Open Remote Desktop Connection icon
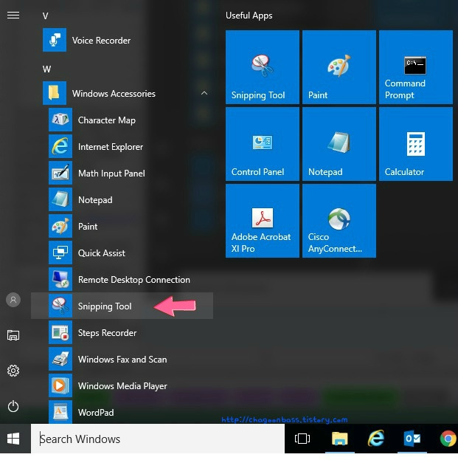Image resolution: width=458 pixels, height=460 pixels. coord(60,279)
